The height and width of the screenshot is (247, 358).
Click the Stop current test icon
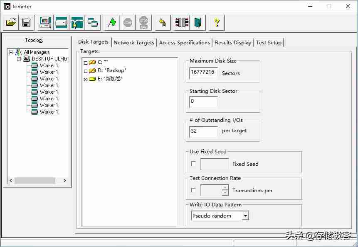[x=128, y=22]
